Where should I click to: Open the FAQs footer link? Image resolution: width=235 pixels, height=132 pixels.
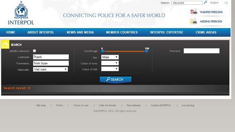point(59,105)
